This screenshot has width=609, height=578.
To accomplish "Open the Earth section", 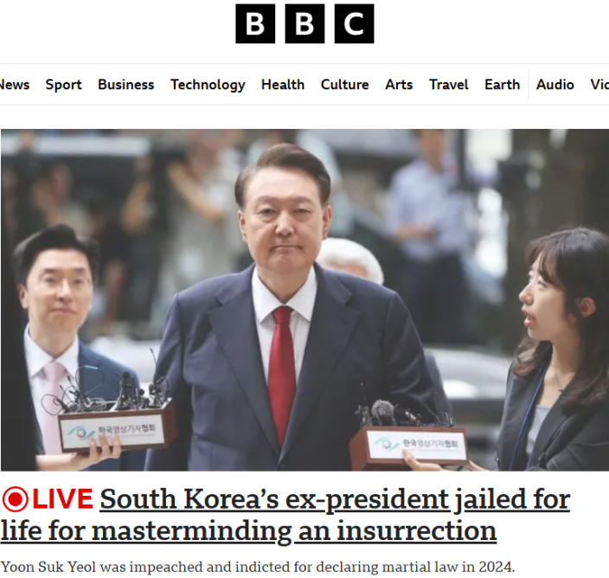I will pos(503,85).
